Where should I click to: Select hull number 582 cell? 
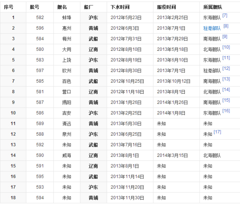[x=40, y=18]
